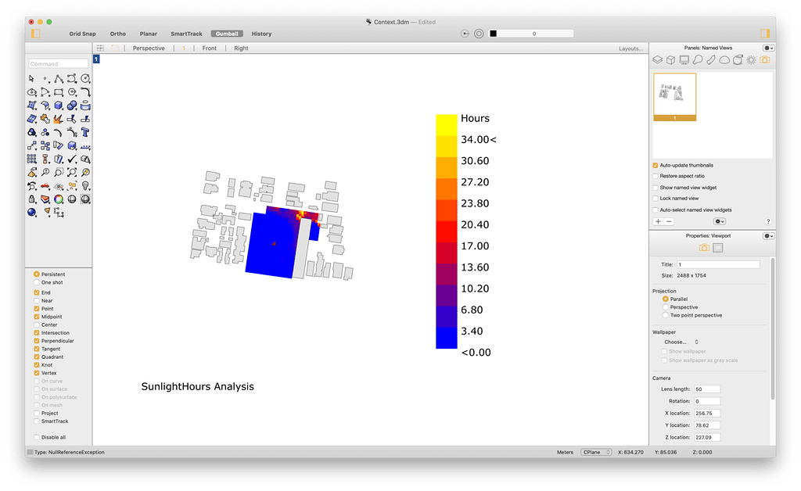This screenshot has width=801, height=491.
Task: Check Show named view widget
Action: coord(656,187)
